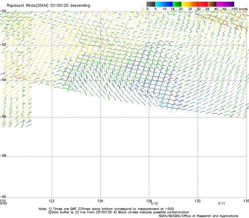Click the '40' legend scale label

pos(216,9)
